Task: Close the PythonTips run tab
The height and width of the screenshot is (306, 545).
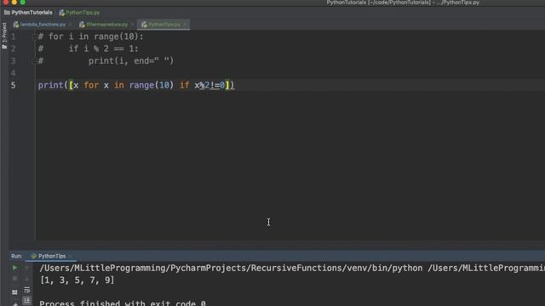Action: tap(70, 257)
